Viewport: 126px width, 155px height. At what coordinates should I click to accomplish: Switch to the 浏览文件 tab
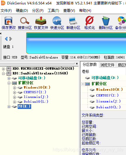(x=107, y=65)
